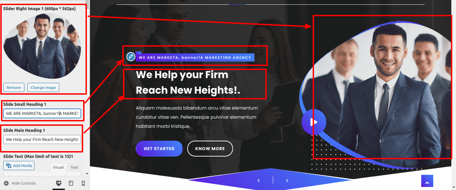Focus the Slide Small Heading 1 field
This screenshot has width=456, height=190.
click(x=42, y=113)
